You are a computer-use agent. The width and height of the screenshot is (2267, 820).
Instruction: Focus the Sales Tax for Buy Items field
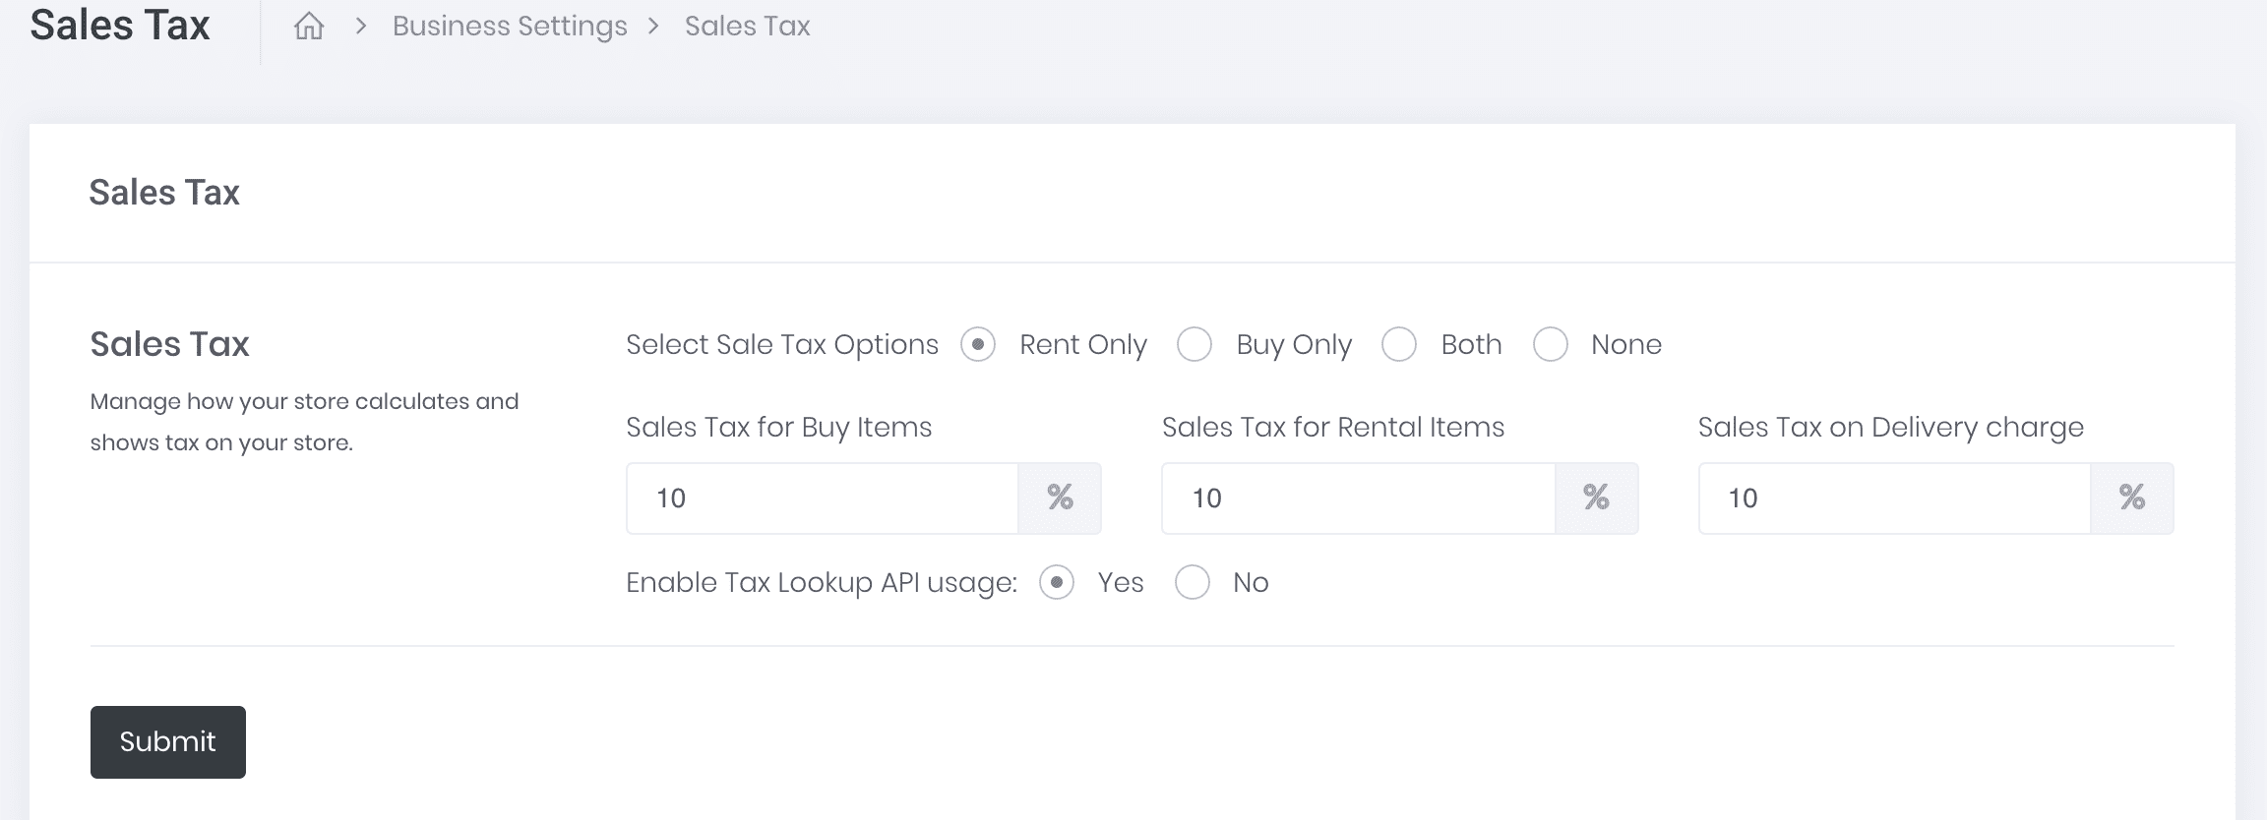click(x=823, y=498)
